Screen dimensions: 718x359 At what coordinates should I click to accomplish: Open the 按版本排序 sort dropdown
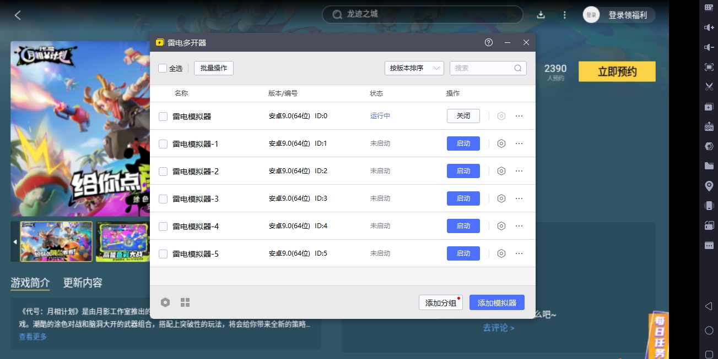tap(414, 68)
